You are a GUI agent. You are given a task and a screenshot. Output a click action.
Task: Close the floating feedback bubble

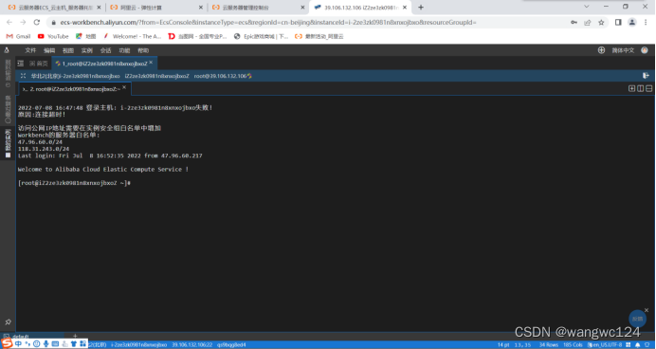647,310
